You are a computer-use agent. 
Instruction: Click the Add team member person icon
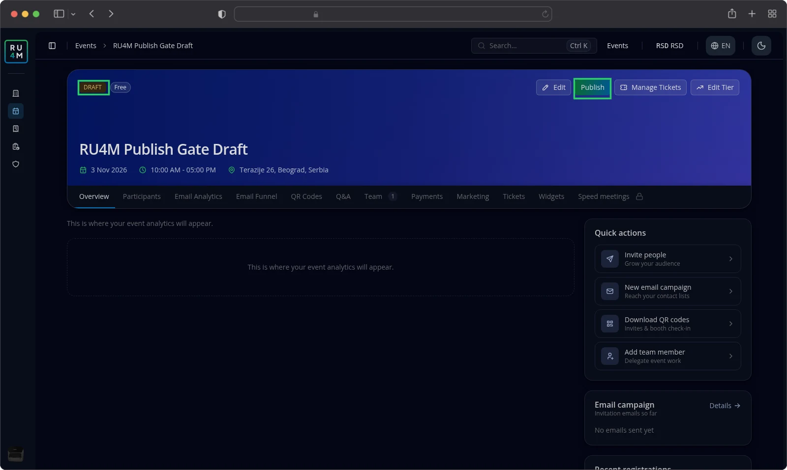pos(610,356)
